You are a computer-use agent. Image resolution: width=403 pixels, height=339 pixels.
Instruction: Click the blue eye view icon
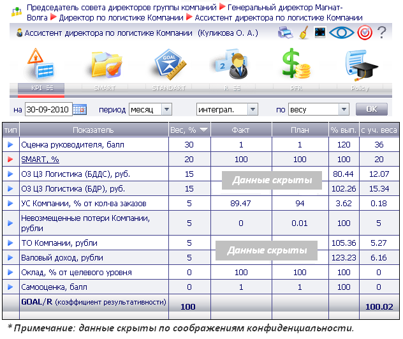[x=342, y=33]
